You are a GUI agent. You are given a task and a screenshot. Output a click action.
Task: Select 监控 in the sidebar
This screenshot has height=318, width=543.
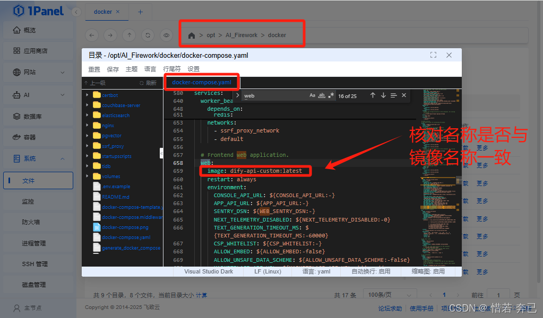tap(38, 201)
